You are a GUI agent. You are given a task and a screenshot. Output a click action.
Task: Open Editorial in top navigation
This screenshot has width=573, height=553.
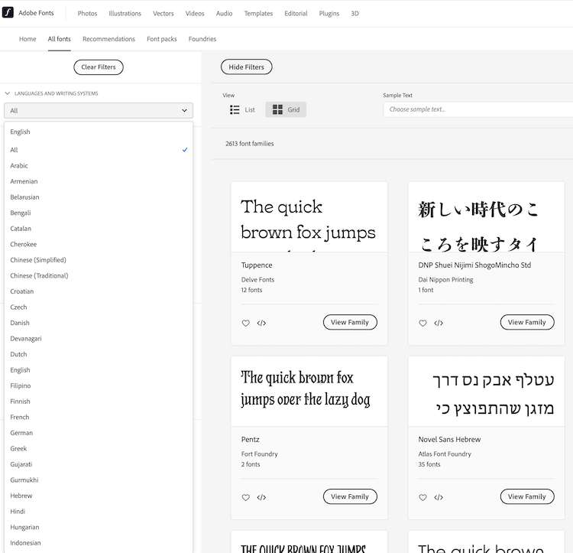point(296,14)
